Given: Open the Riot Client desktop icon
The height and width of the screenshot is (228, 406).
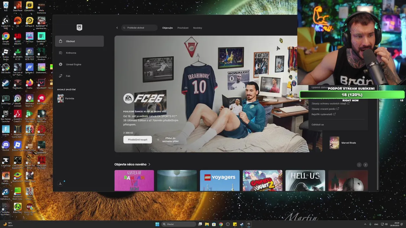Looking at the screenshot, I should [42, 99].
